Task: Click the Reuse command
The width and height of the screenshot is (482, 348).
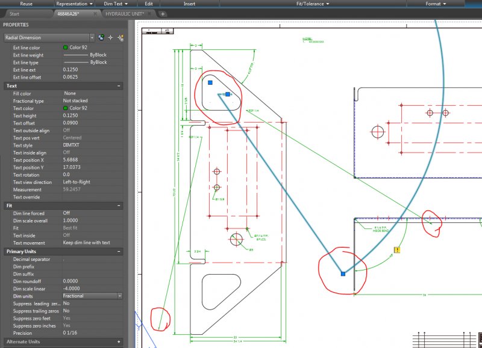Action: click(x=25, y=4)
